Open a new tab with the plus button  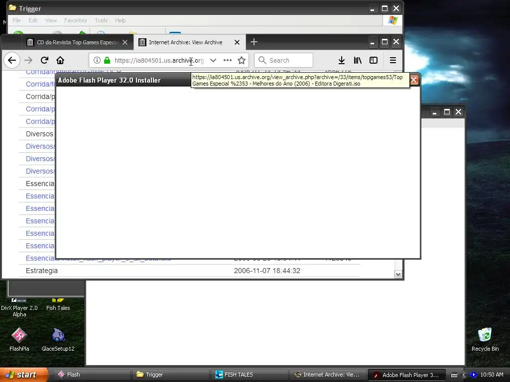pyautogui.click(x=254, y=42)
